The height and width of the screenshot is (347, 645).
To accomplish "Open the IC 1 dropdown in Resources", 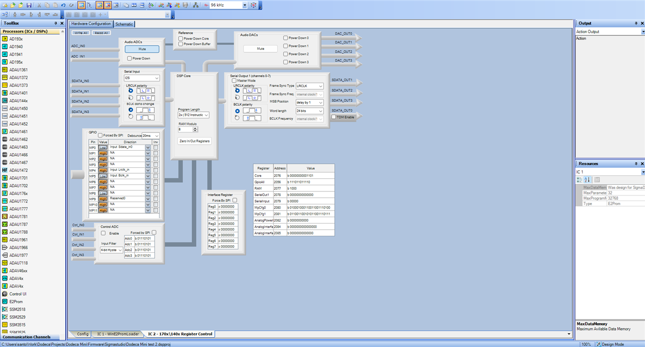I will coord(642,172).
